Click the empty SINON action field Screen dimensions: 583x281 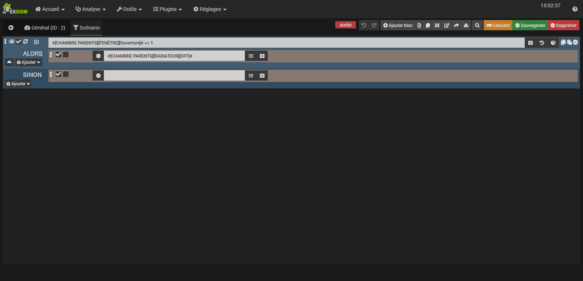pos(174,75)
